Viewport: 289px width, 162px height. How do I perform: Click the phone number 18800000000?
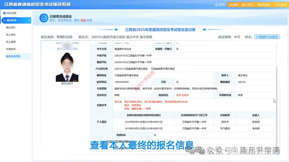pyautogui.click(x=122, y=82)
